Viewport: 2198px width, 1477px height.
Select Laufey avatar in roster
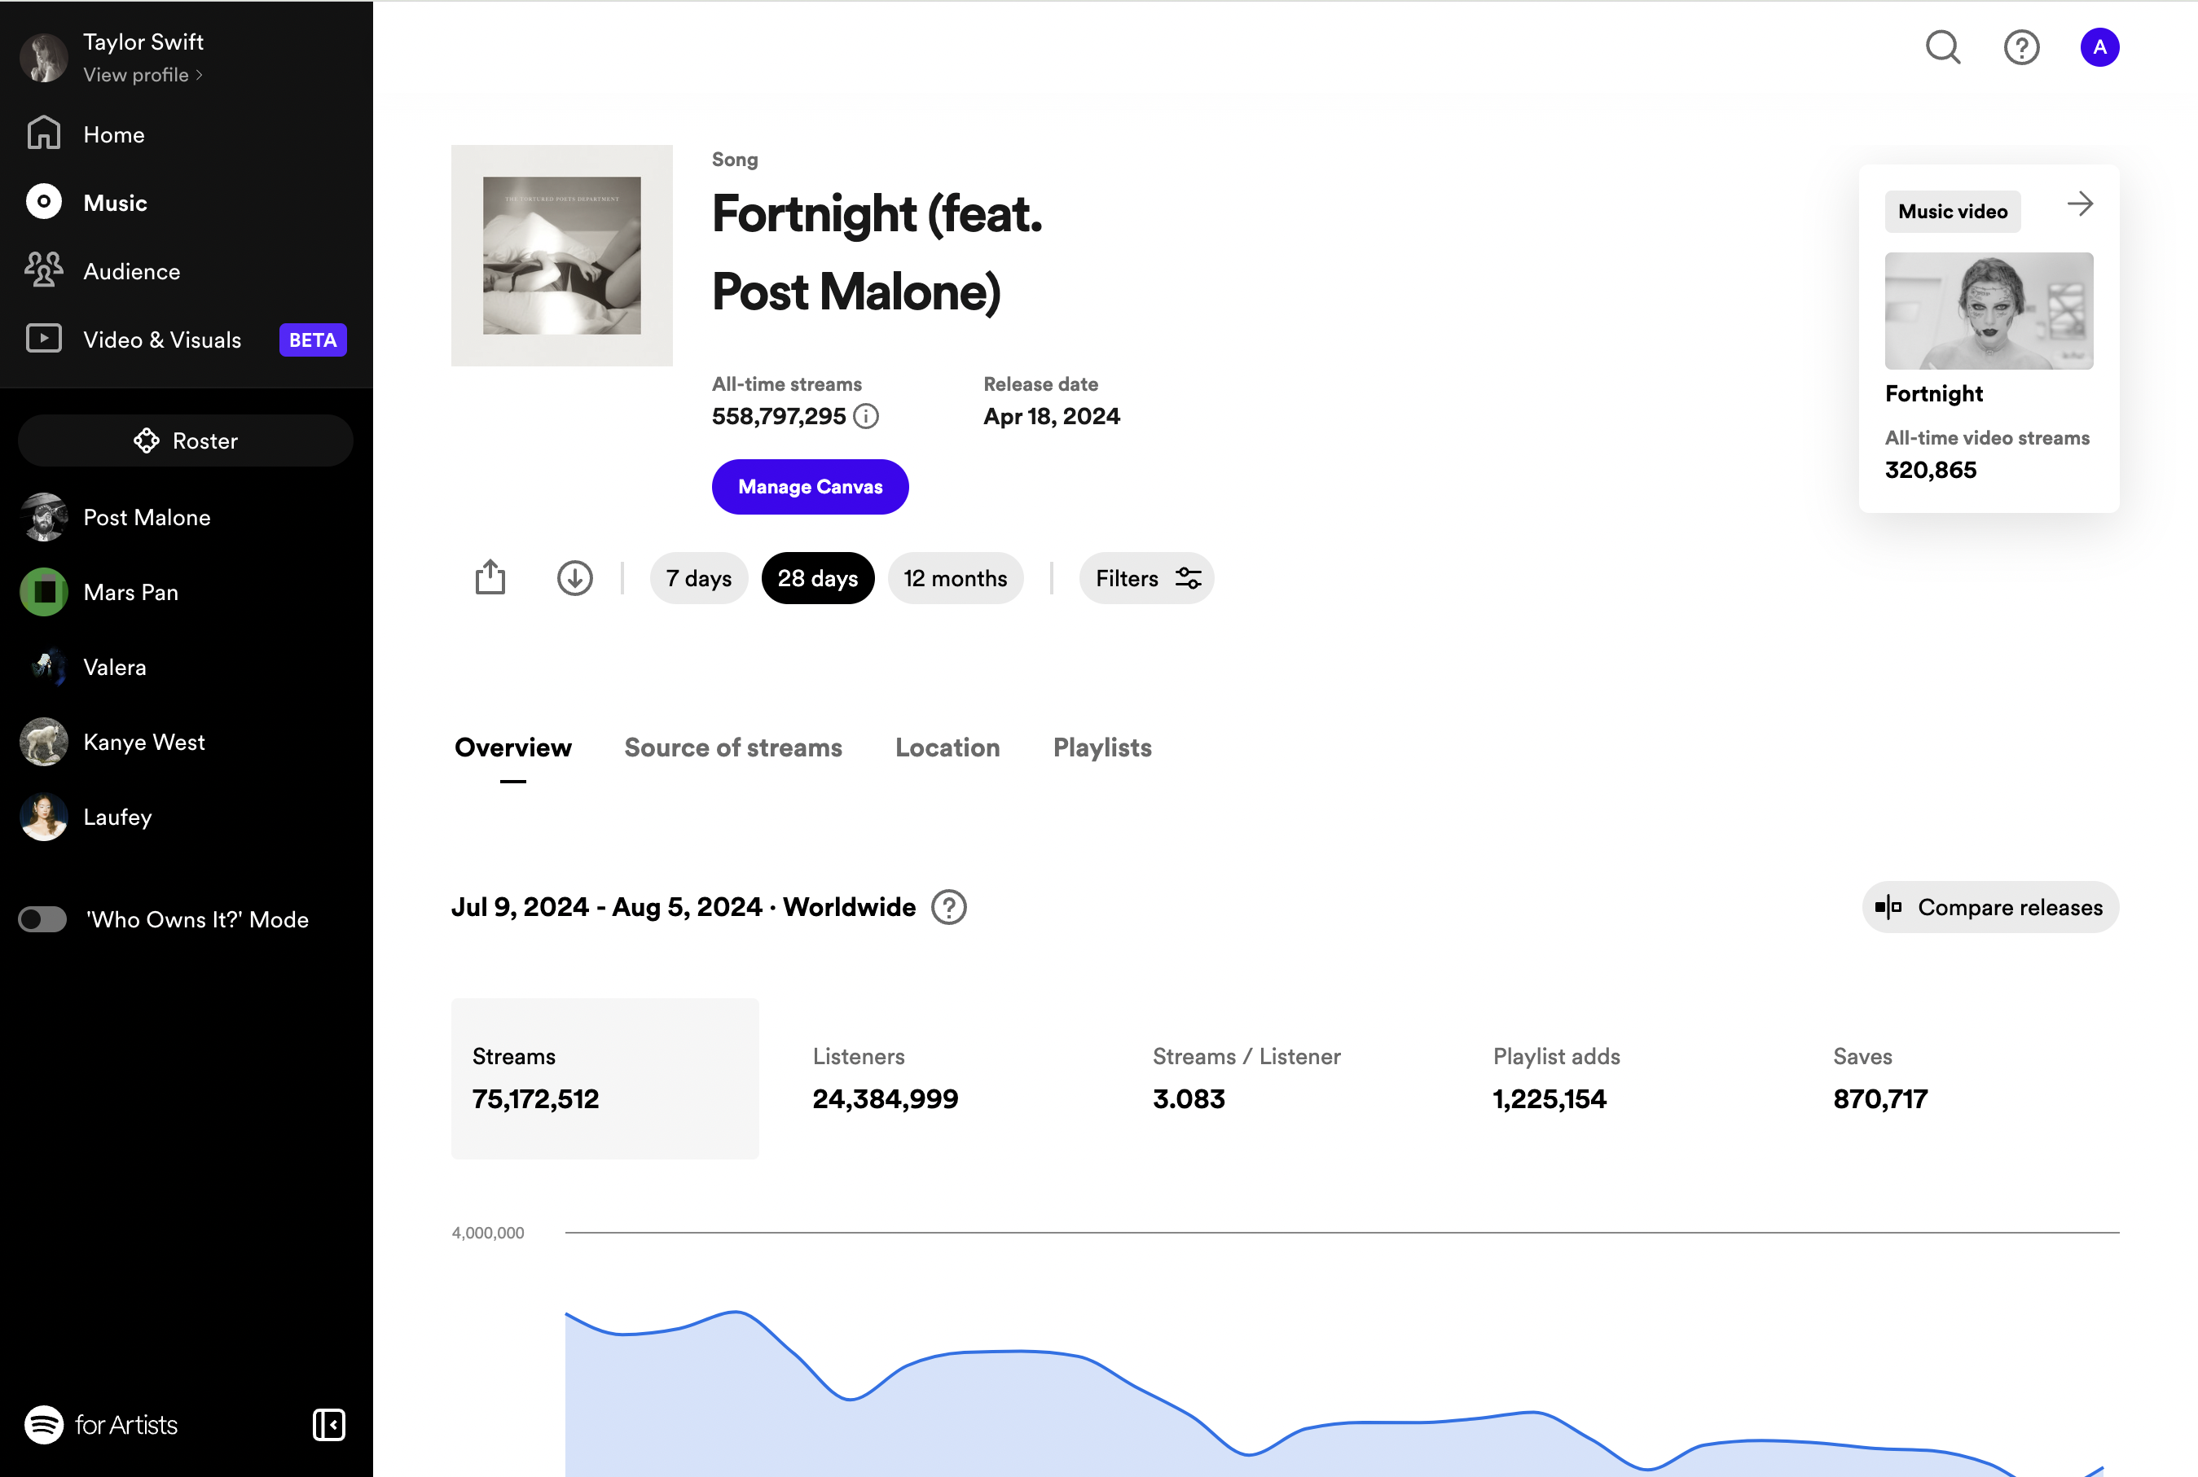point(43,817)
